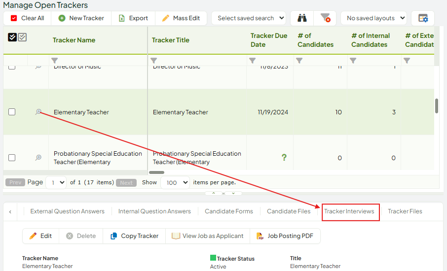
Task: Switch to Internal Question Answers tab
Action: [154, 211]
